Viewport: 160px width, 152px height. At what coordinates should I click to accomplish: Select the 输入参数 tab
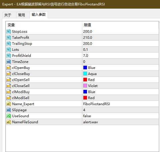pyautogui.click(x=39, y=15)
